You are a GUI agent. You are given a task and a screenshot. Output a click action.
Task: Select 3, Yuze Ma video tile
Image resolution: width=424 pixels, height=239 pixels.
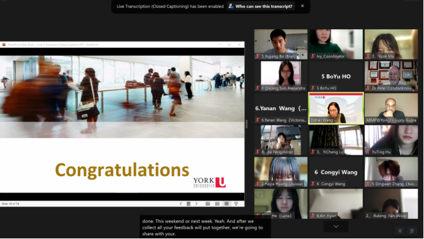(x=392, y=44)
